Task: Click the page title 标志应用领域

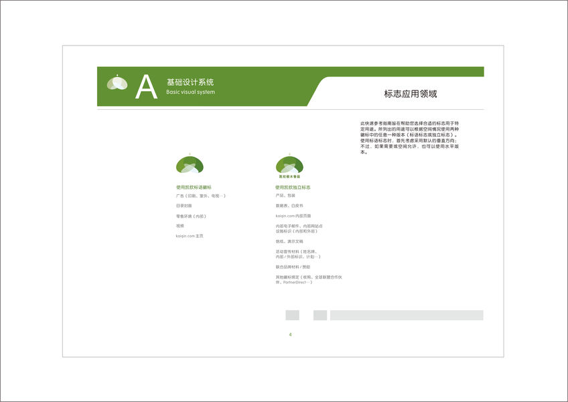Action: 411,94
